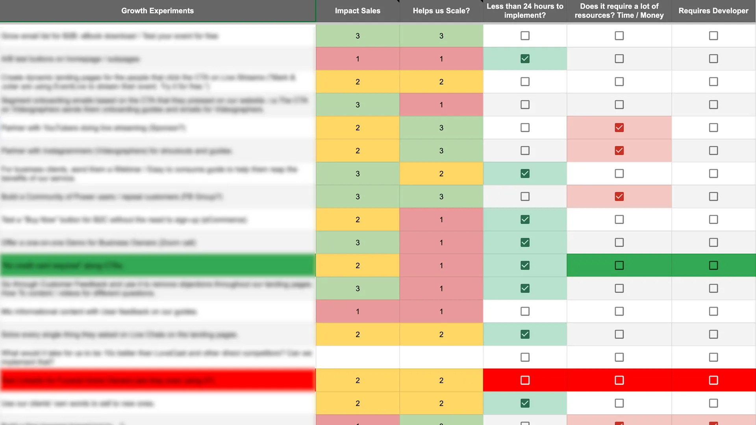Click the green '3' Impact Sales cell in row one
756x425 pixels.
(358, 36)
